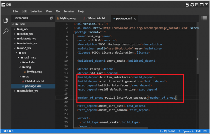Screen dimensions: 210x134
Task: Collapse the USER root folder
Action: click(13, 24)
